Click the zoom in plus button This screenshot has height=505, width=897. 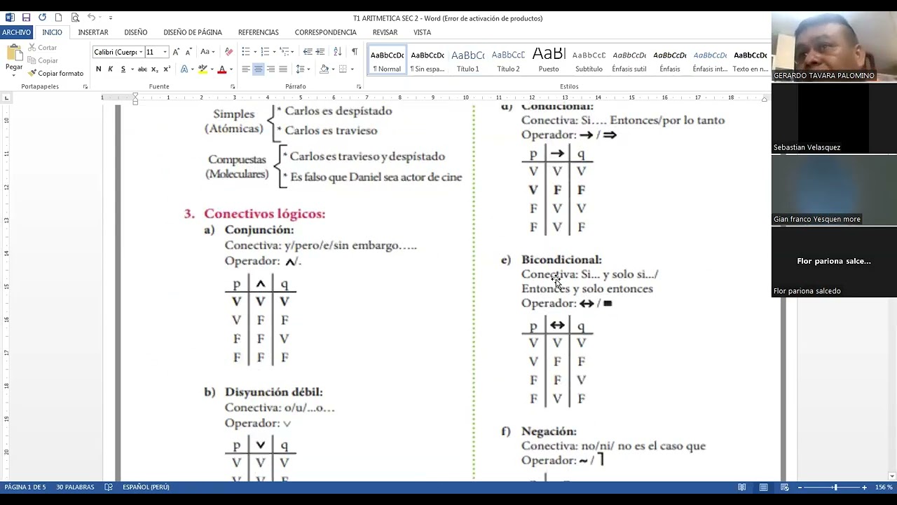click(864, 487)
